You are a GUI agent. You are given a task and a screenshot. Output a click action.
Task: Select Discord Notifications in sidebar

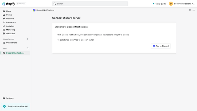(x=15, y=53)
